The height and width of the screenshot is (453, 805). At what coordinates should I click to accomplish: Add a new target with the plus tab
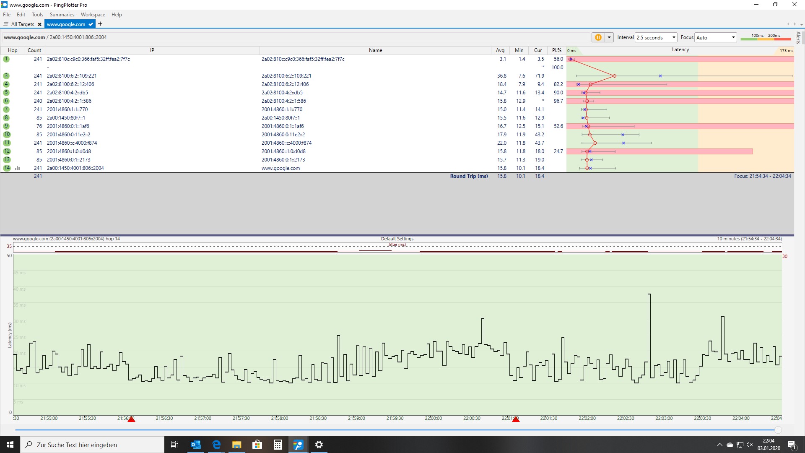click(100, 24)
